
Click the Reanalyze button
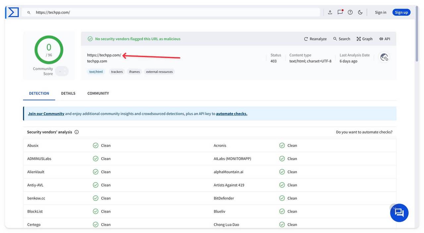tap(315, 39)
